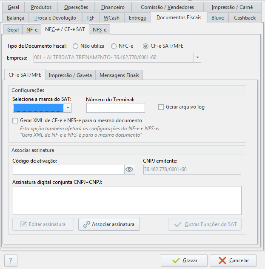Open the Financeiro tab
This screenshot has width=265, height=269.
point(113,7)
